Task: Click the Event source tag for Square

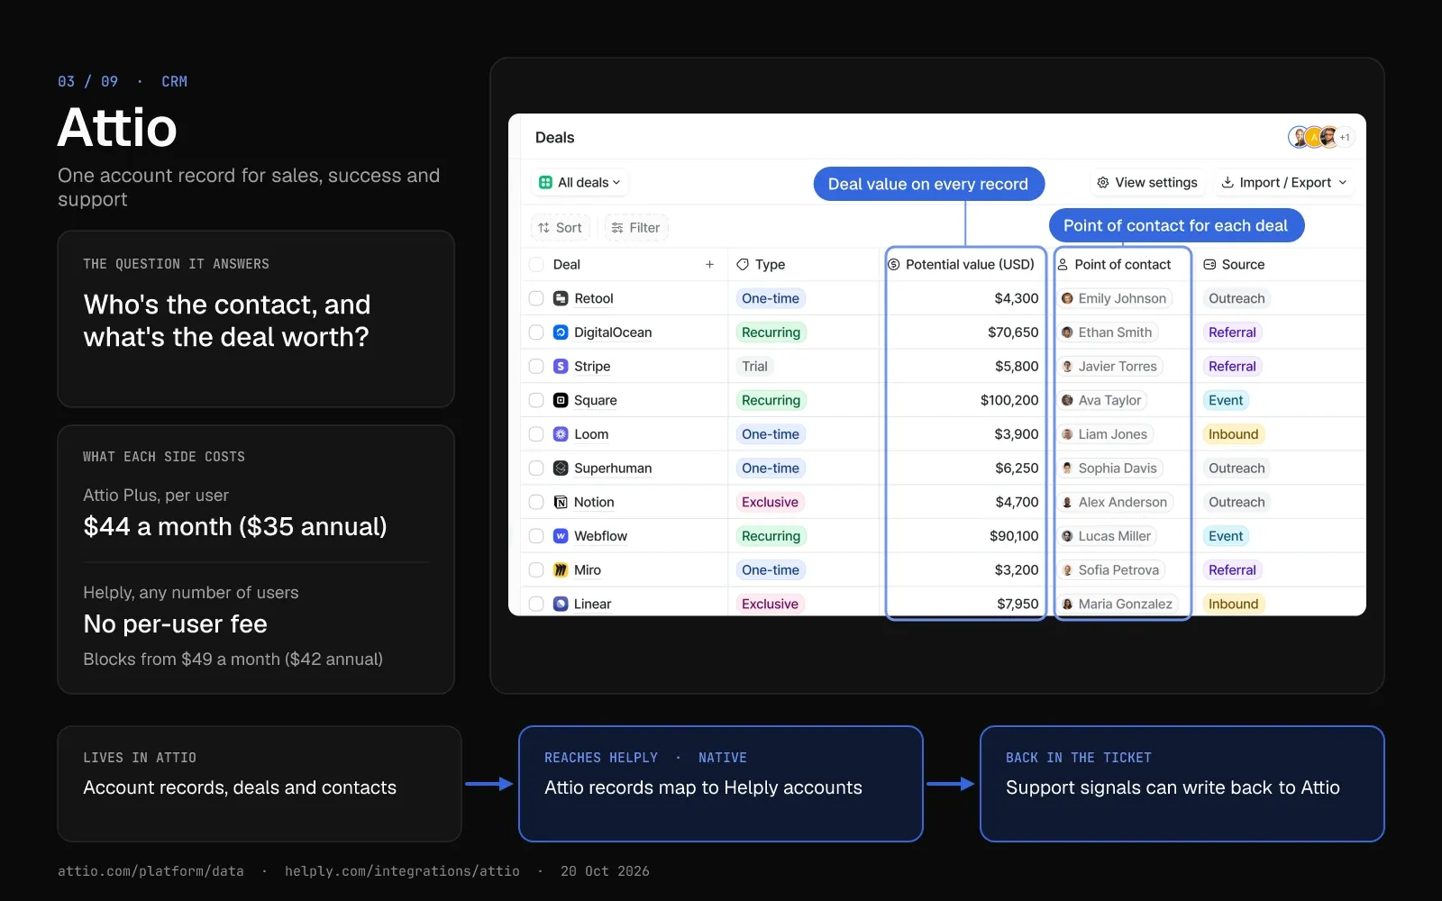Action: pyautogui.click(x=1226, y=400)
